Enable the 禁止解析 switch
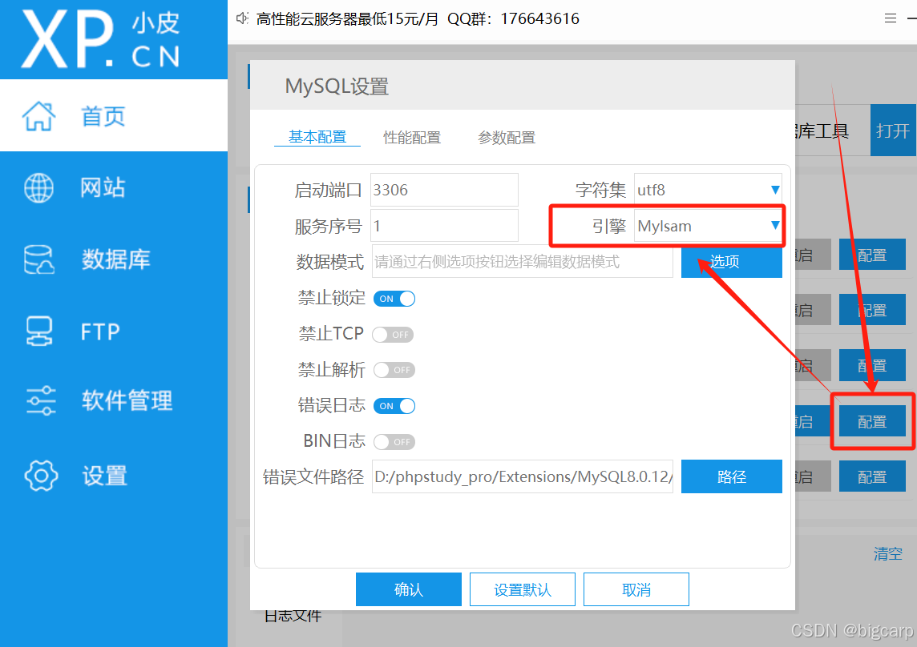Viewport: 917px width, 647px height. (x=394, y=370)
